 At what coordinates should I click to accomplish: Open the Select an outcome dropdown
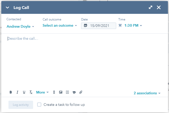[x=60, y=26]
